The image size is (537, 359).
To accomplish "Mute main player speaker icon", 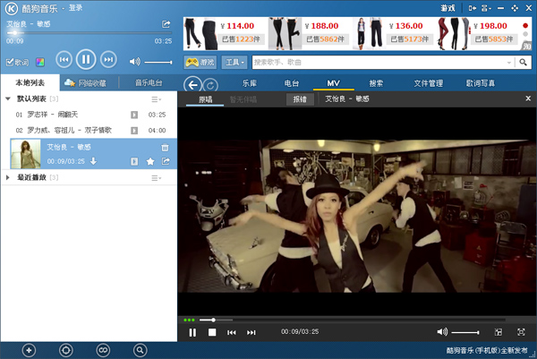I will click(x=134, y=62).
